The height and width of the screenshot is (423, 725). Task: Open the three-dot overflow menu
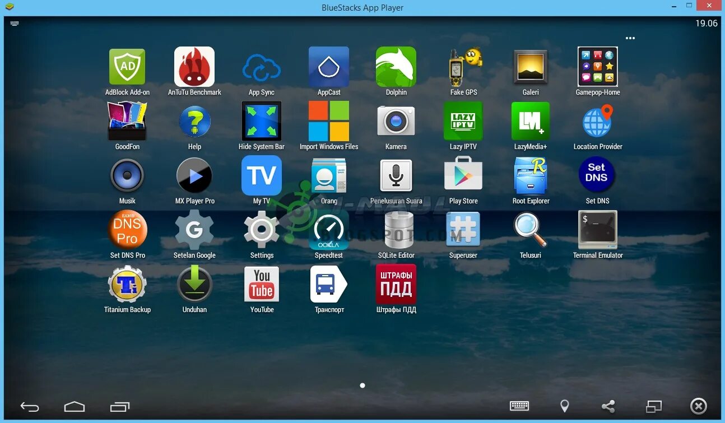tap(630, 38)
